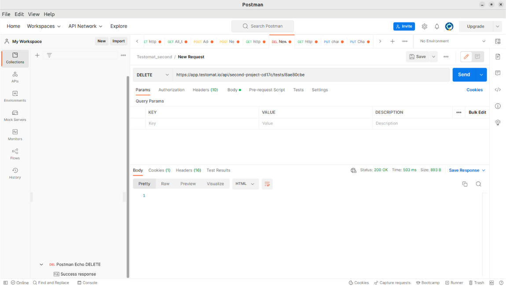Open the Mock Servers sidebar panel
The image size is (506, 286).
[x=15, y=116]
